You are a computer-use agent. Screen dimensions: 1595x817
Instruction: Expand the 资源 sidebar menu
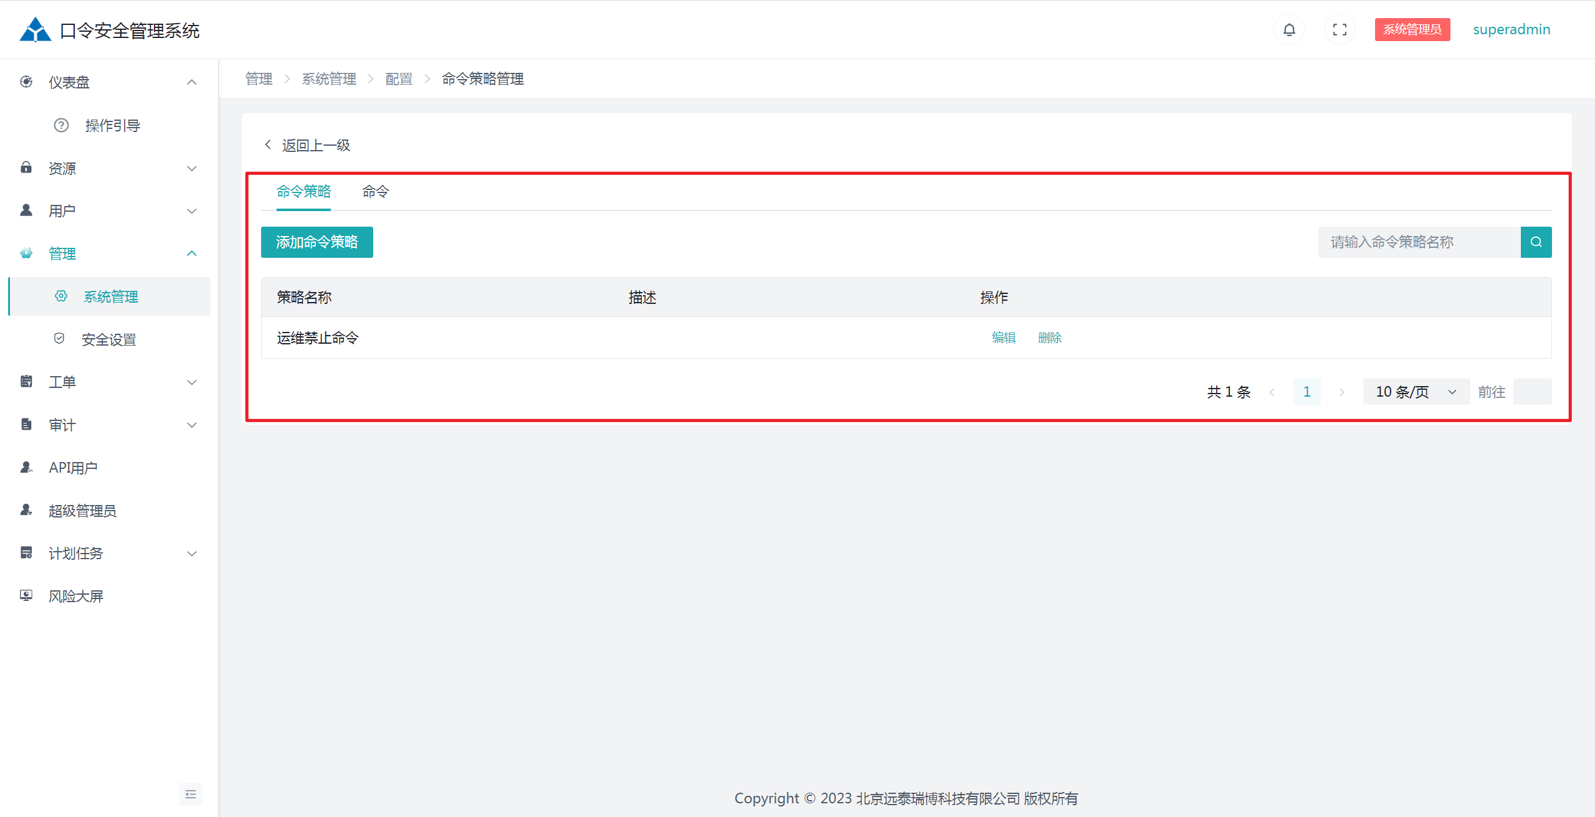click(x=192, y=168)
